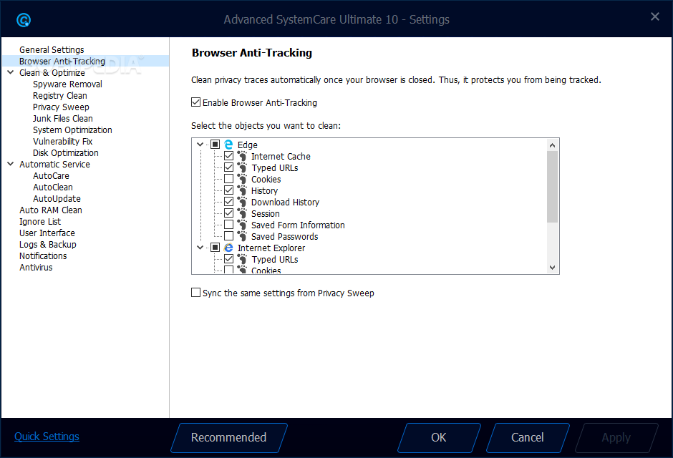The height and width of the screenshot is (458, 673).
Task: Confirm settings with OK button
Action: pos(439,437)
